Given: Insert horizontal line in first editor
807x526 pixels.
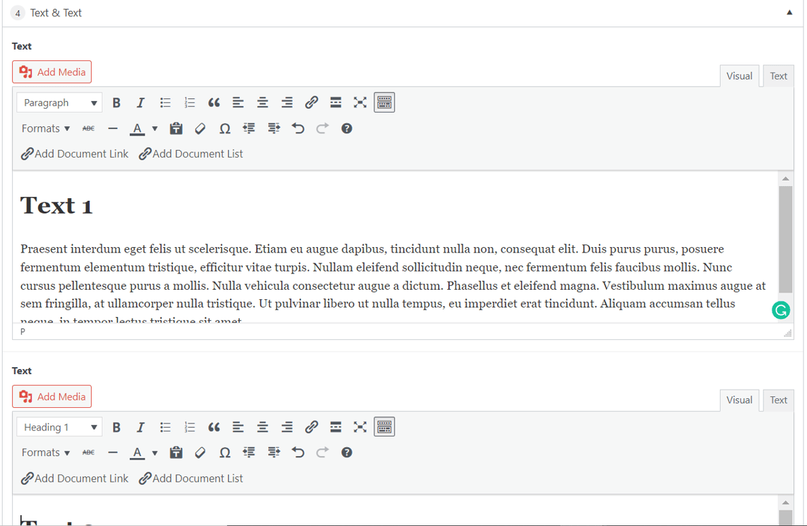Looking at the screenshot, I should click(113, 128).
